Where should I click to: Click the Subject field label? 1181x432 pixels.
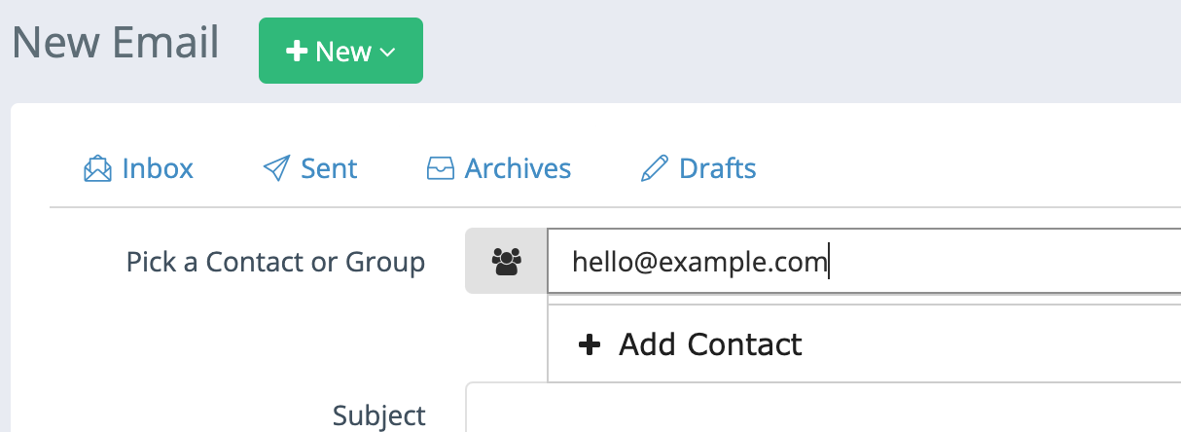379,415
